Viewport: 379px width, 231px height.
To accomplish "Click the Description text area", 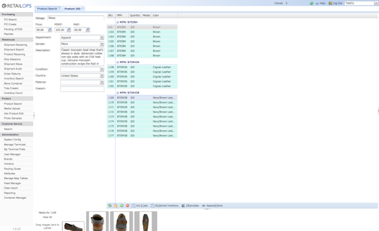I will coord(82,56).
